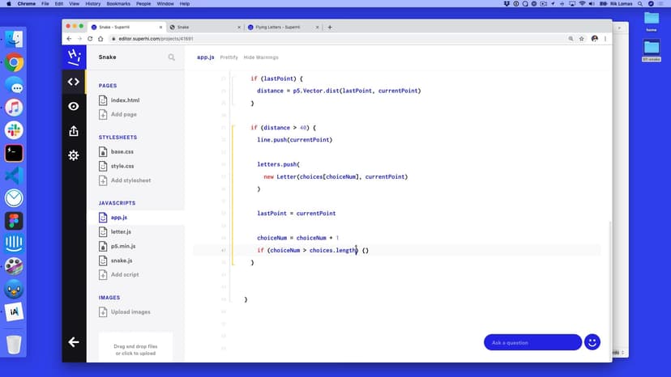Click the SuperHi logo icon
This screenshot has width=671, height=377.
[74, 57]
